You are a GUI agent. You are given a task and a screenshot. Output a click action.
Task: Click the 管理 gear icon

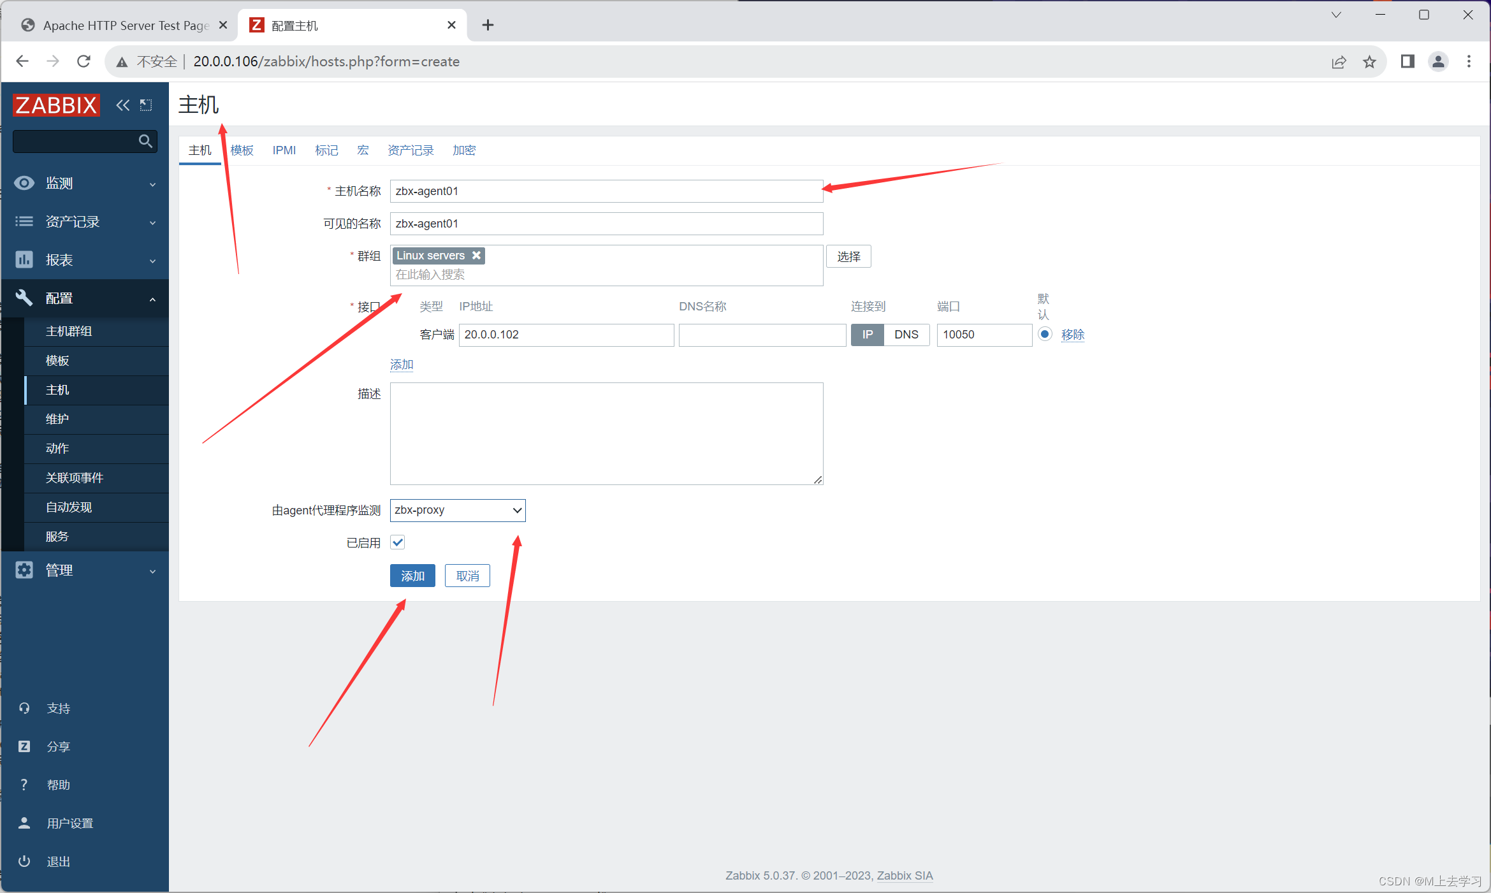point(24,570)
